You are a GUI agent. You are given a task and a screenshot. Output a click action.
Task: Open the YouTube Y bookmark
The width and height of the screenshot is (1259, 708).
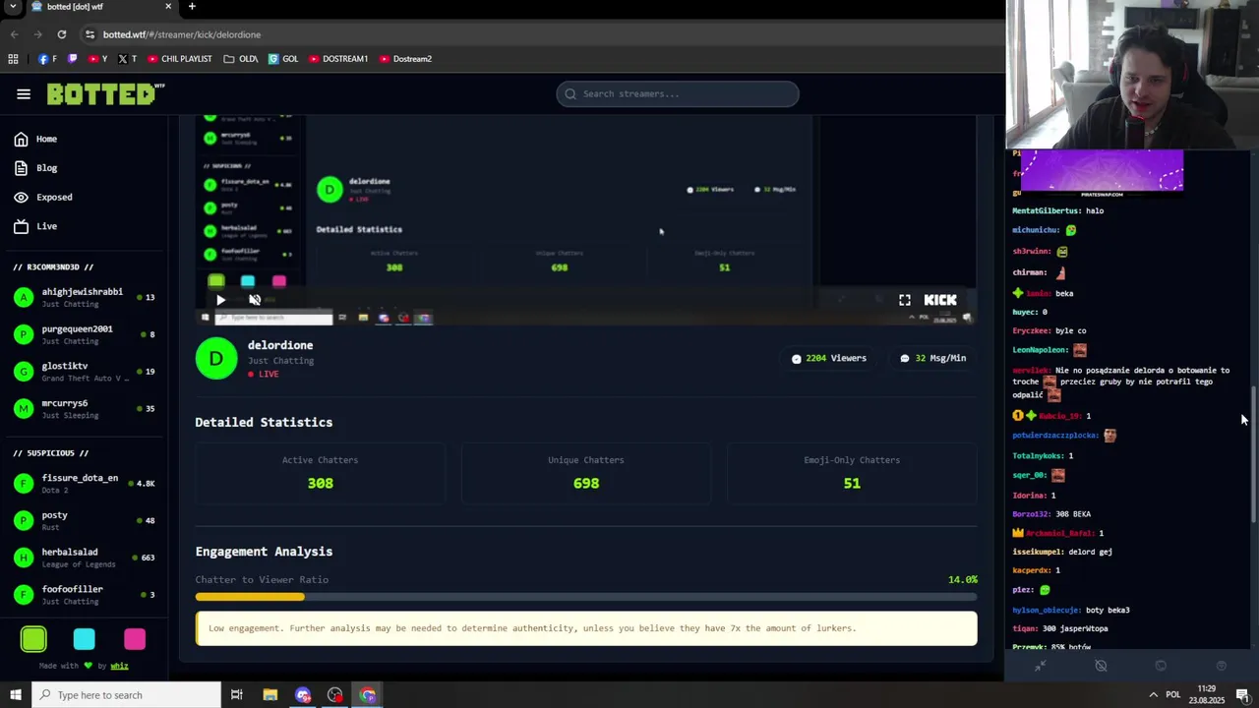coord(98,59)
